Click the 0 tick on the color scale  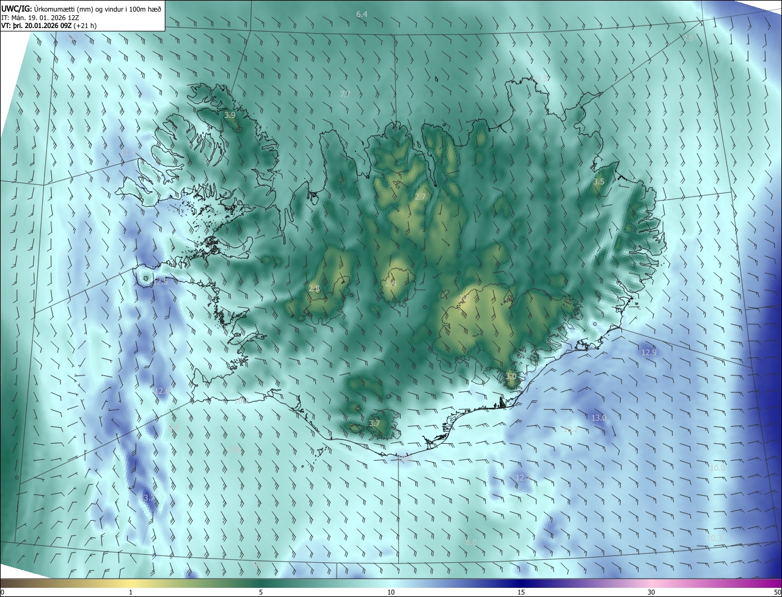click(x=2, y=592)
